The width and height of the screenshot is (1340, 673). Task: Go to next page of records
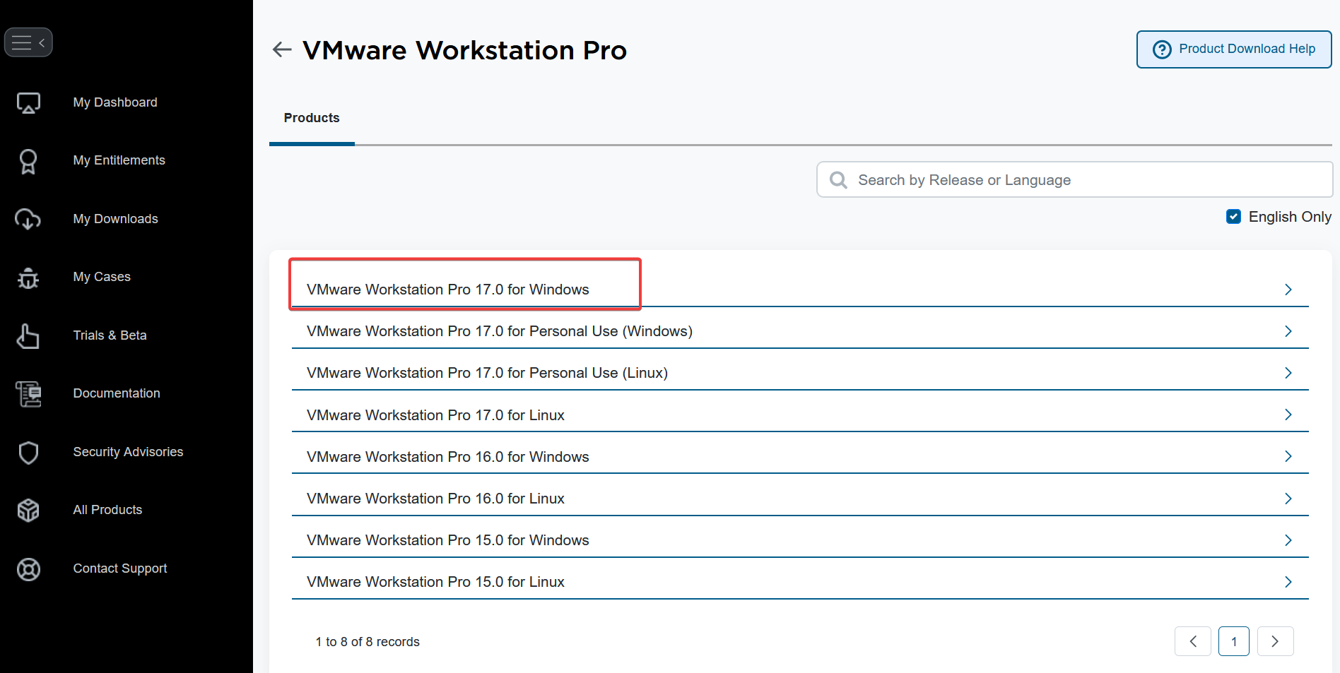tap(1275, 641)
